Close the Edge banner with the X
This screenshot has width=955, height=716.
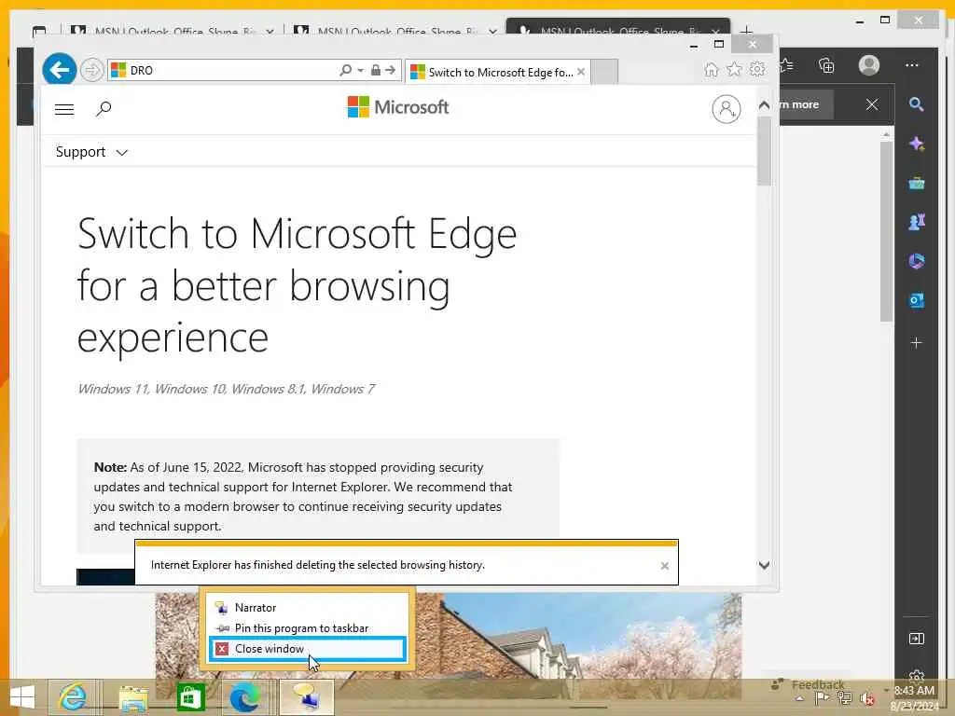[872, 104]
